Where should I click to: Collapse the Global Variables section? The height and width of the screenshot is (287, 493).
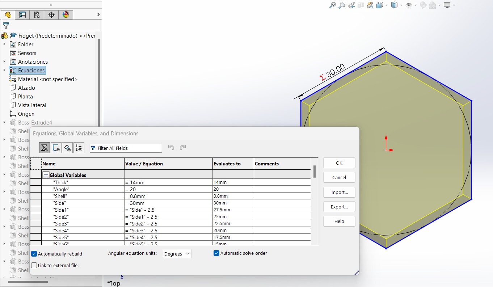[x=46, y=175]
